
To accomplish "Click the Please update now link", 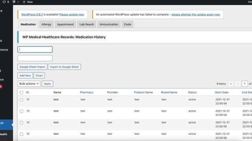I will coord(72,14).
